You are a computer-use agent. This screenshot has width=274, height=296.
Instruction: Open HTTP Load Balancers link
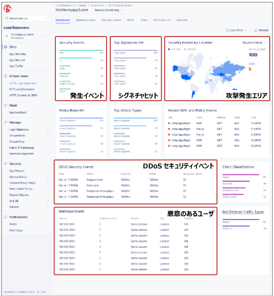23,83
